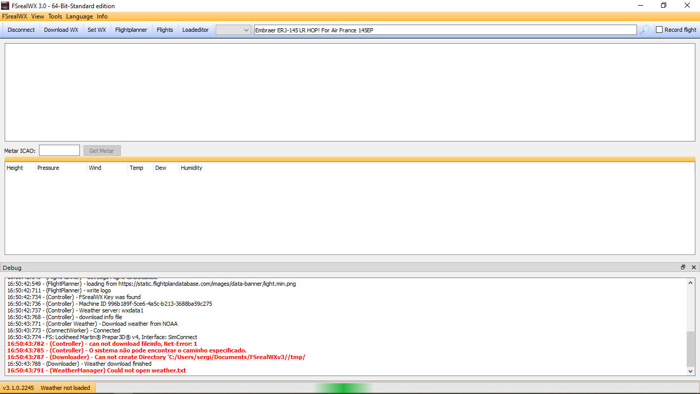The image size is (700, 394).
Task: Open the Language menu
Action: click(79, 16)
